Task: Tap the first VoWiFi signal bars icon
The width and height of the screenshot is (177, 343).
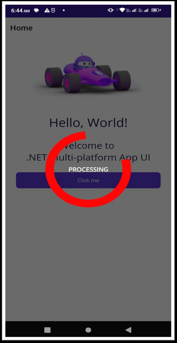Action: click(x=131, y=10)
